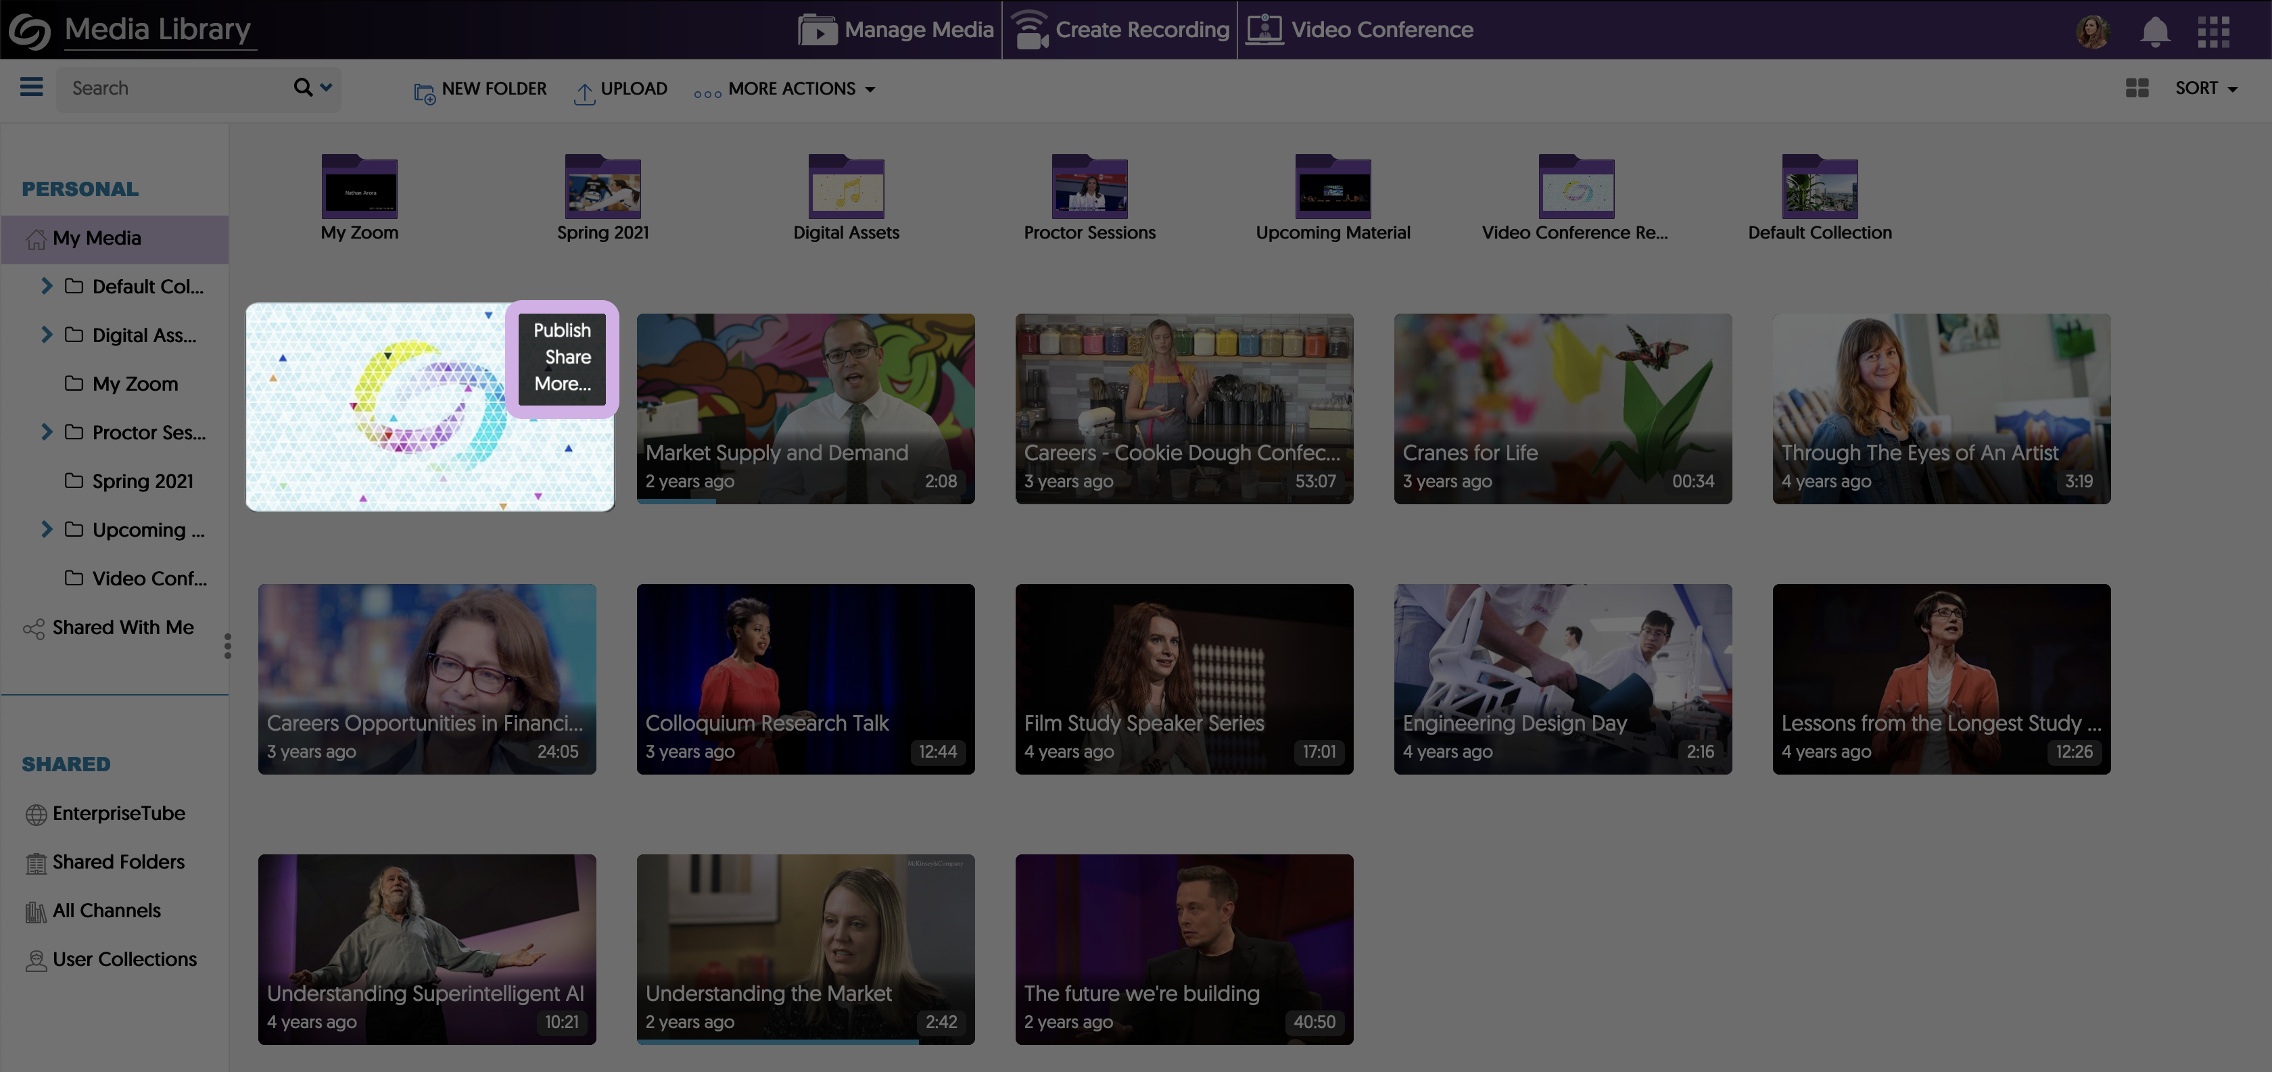
Task: Open the SORT dropdown
Action: pos(2205,88)
